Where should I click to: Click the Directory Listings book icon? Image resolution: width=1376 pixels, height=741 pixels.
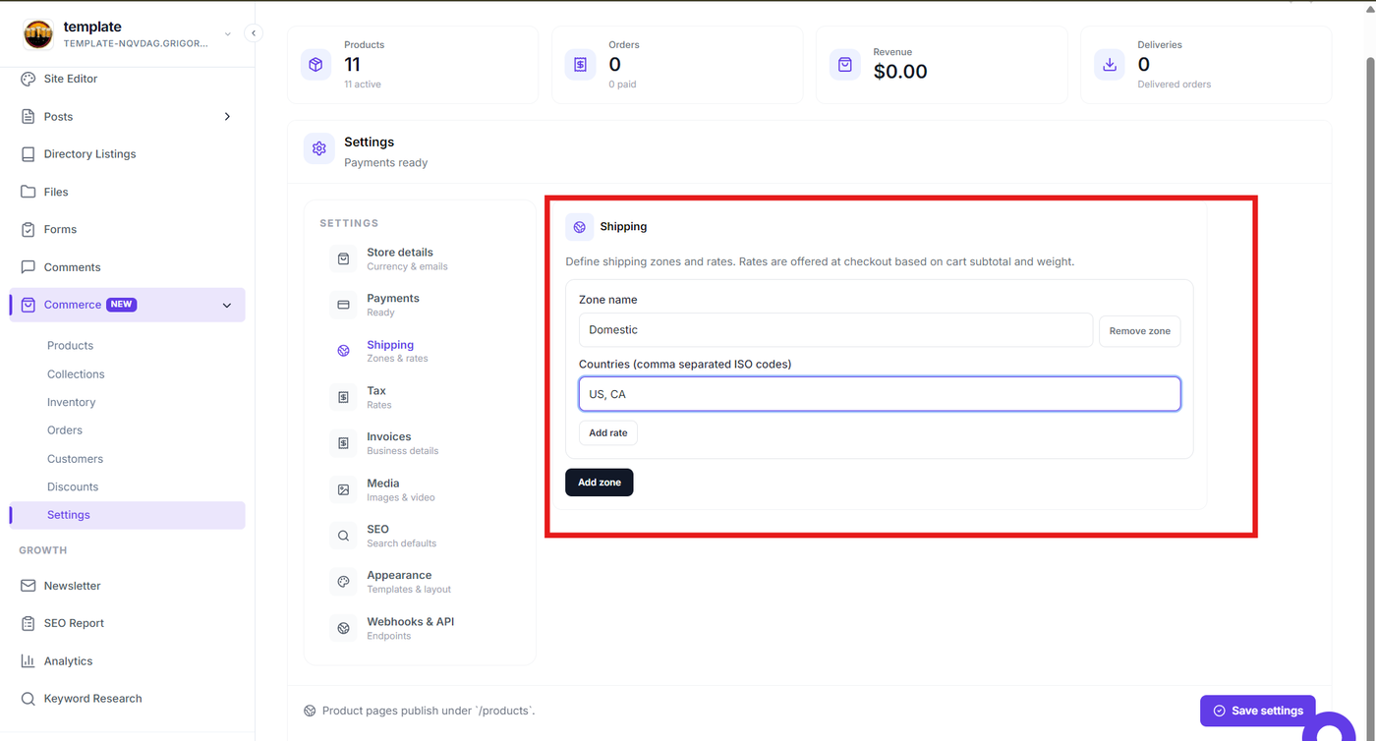pos(28,154)
